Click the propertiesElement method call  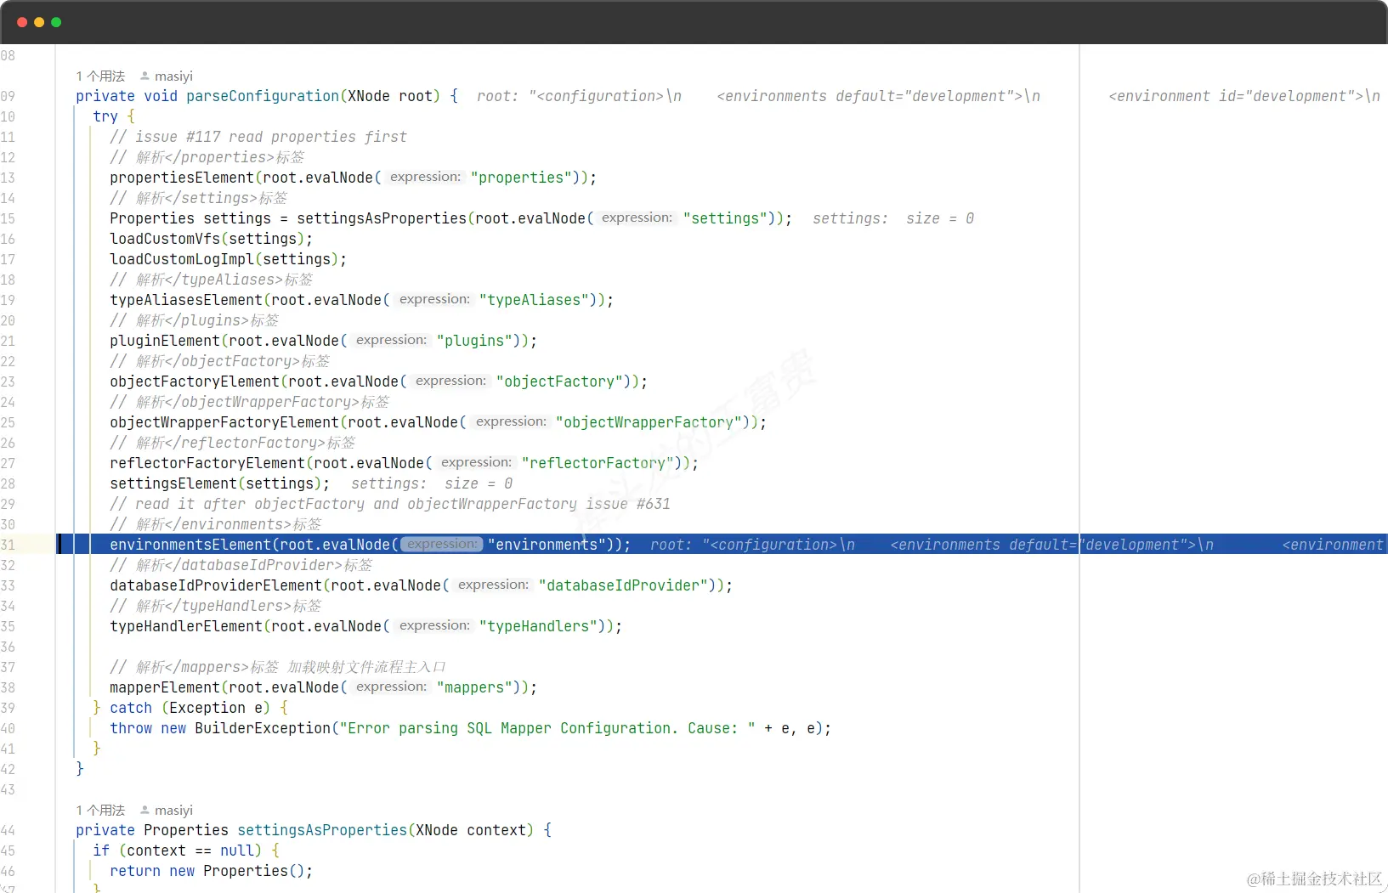coord(182,178)
